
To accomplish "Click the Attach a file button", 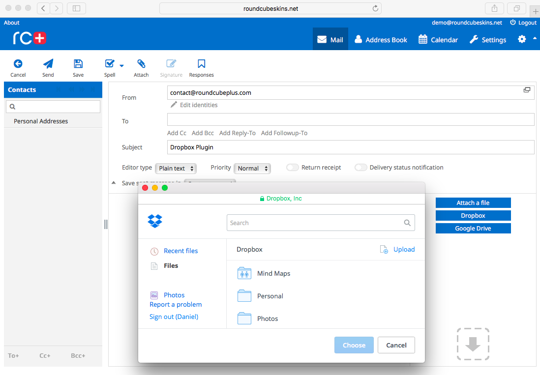I will [473, 203].
